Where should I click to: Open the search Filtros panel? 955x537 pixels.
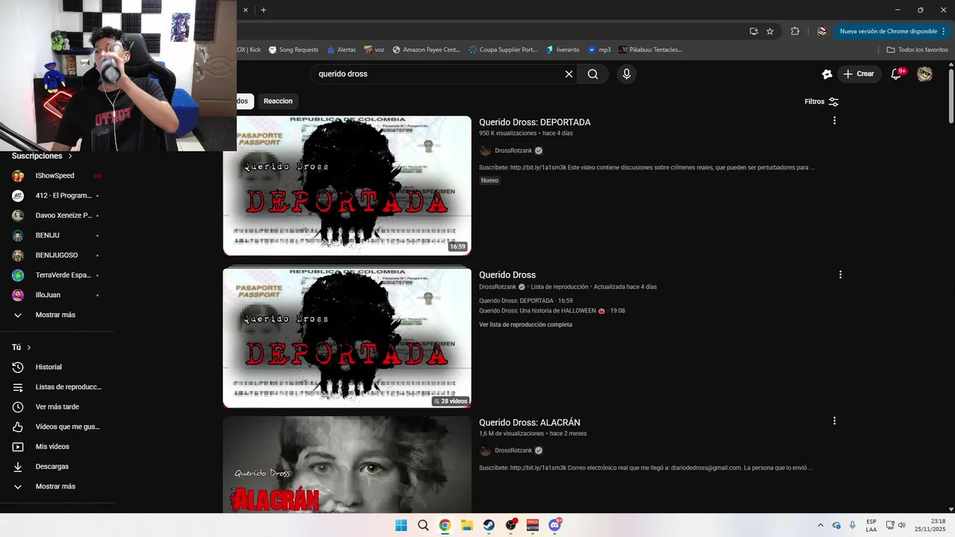821,101
